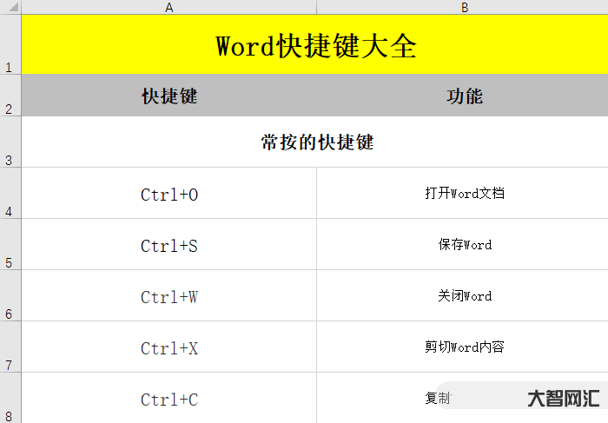
Task: Select the 保存Word cell
Action: click(464, 245)
